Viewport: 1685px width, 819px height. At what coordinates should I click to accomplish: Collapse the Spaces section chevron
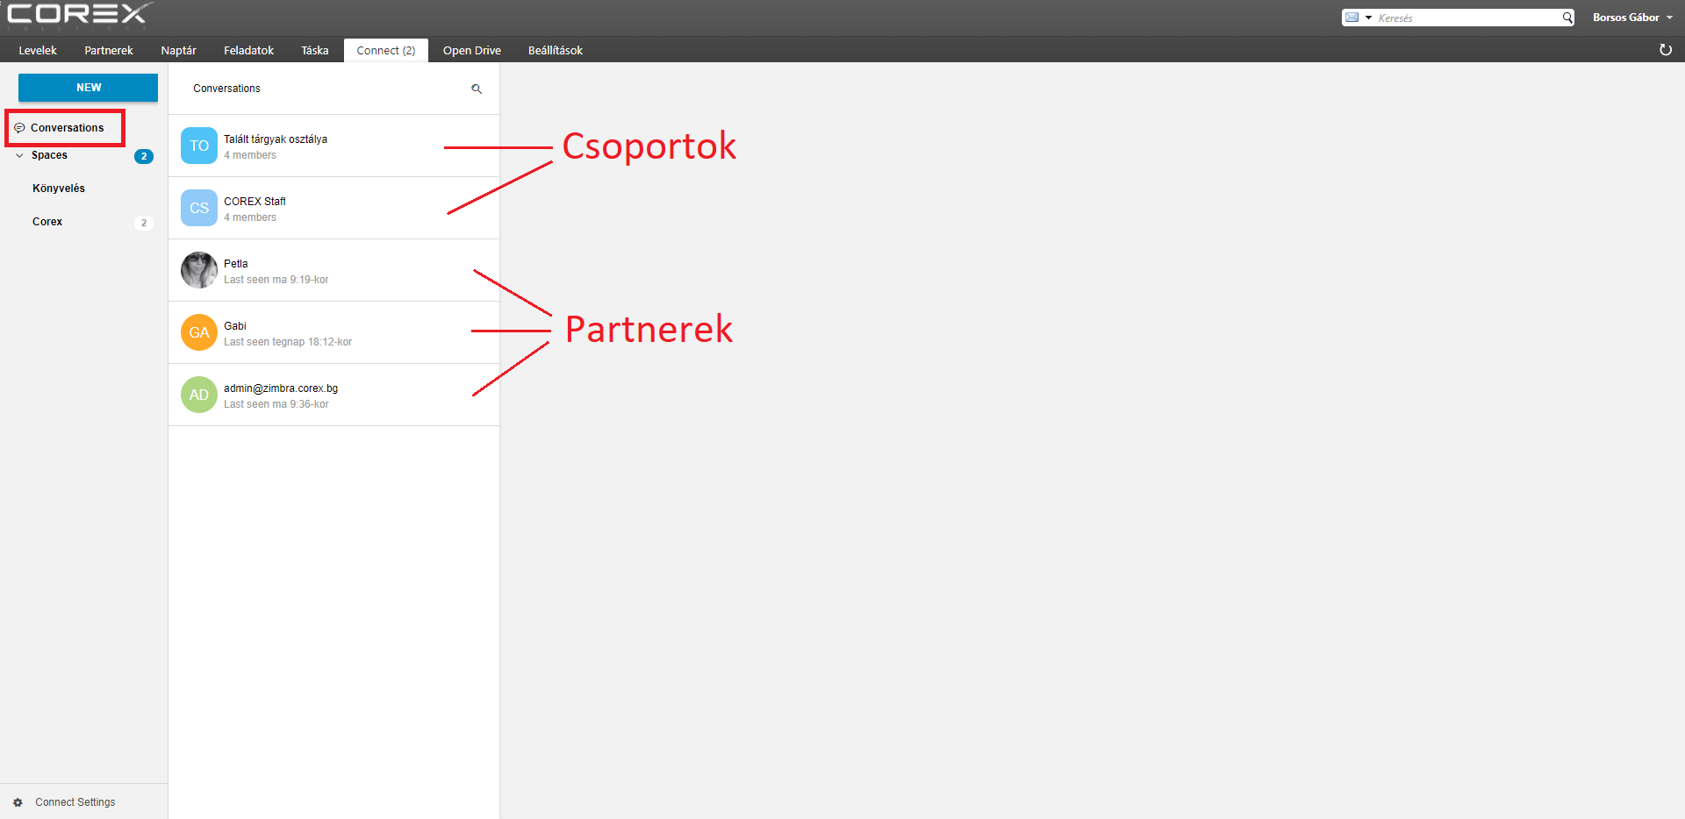[x=19, y=155]
